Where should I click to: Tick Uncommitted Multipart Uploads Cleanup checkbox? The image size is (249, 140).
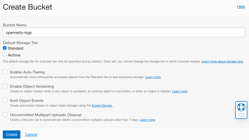(x=5, y=115)
